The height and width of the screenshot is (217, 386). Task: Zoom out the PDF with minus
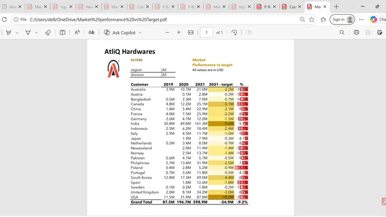pyautogui.click(x=167, y=33)
